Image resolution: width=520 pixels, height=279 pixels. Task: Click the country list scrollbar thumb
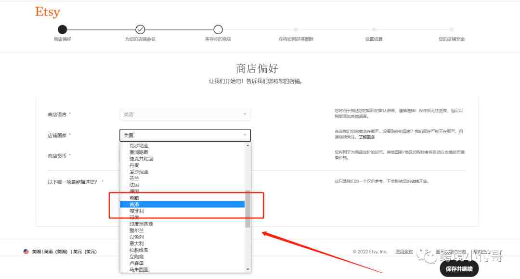248,209
